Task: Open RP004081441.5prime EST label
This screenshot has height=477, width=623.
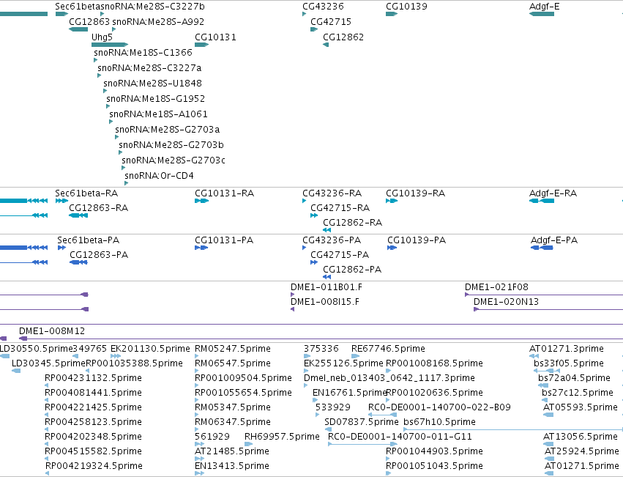Action: (x=94, y=393)
